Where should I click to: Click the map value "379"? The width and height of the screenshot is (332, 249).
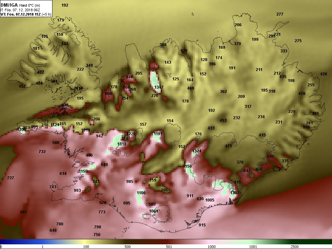237,43
